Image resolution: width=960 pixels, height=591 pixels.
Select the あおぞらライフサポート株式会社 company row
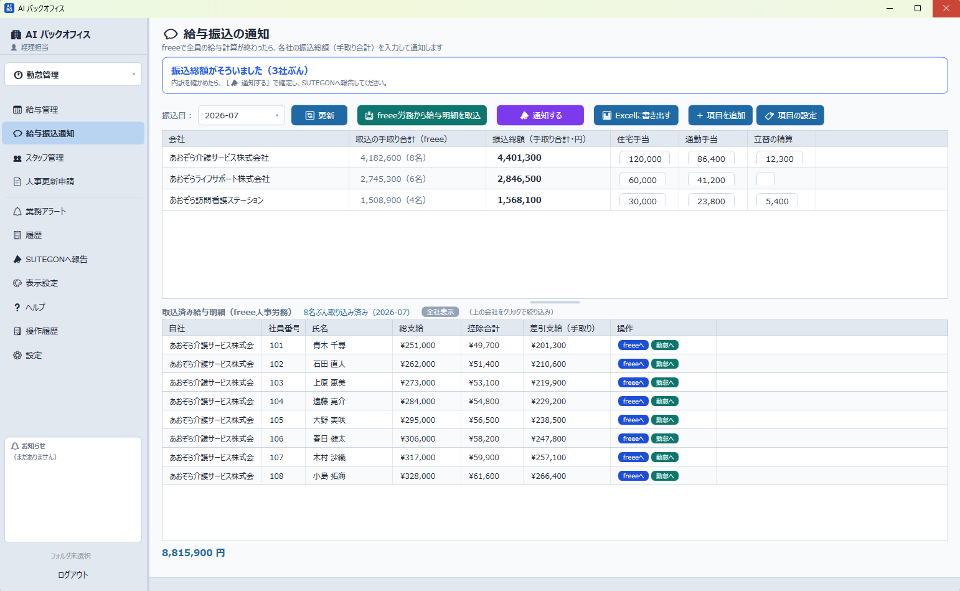click(555, 179)
